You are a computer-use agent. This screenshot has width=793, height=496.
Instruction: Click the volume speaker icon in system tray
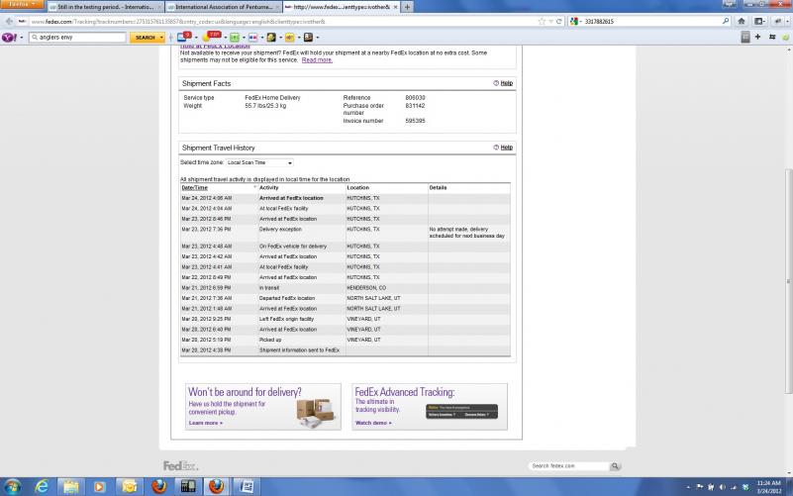click(722, 487)
